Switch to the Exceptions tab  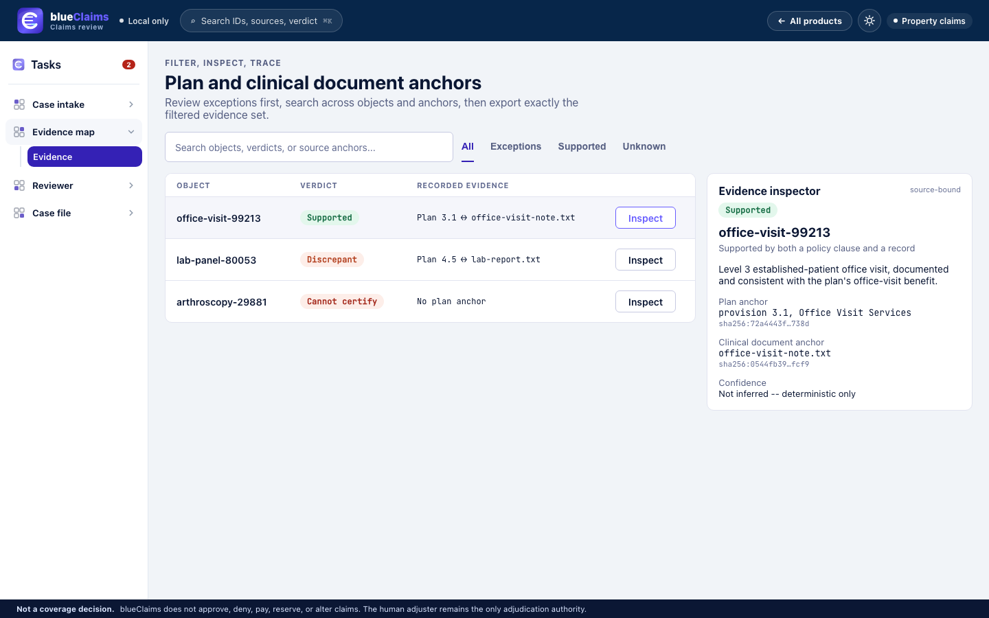pyautogui.click(x=516, y=146)
